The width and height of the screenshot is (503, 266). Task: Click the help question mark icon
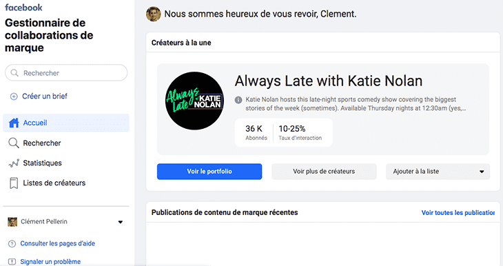coord(12,244)
